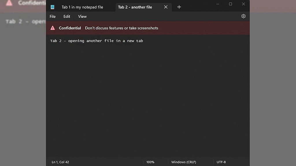This screenshot has height=166, width=296.
Task: Add a new tab with plus button
Action: tap(179, 7)
